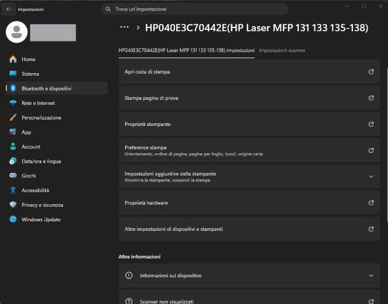Image resolution: width=388 pixels, height=304 pixels.
Task: Open external link icon for Apri coda di stampa
Action: pos(371,72)
